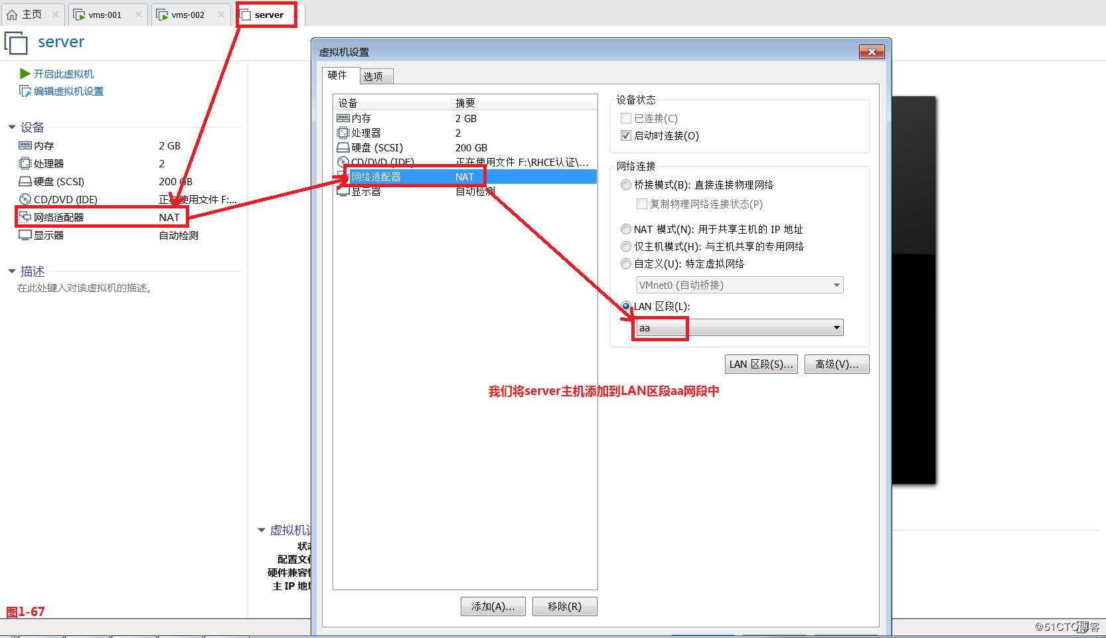1106x638 pixels.
Task: Select the 内存 row in settings dialog
Action: [465, 118]
